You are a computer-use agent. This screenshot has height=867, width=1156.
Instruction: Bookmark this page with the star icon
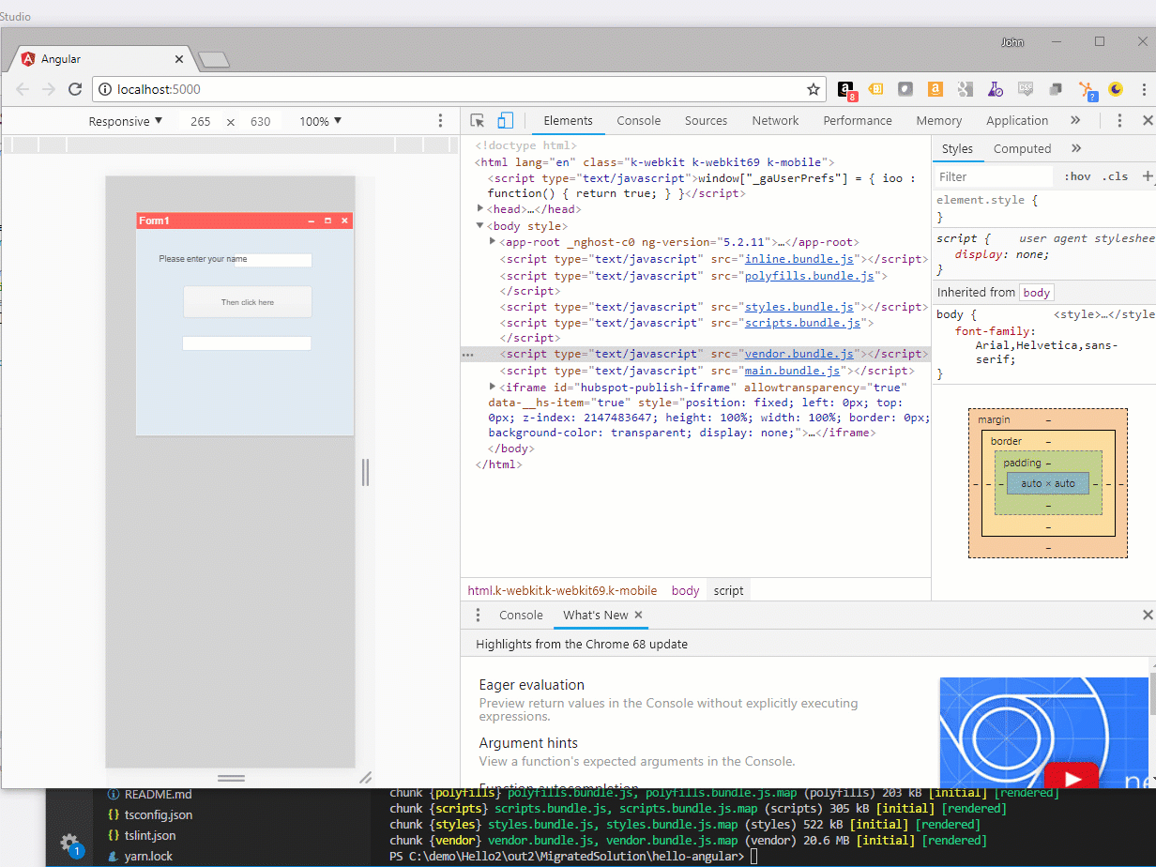[x=814, y=89]
